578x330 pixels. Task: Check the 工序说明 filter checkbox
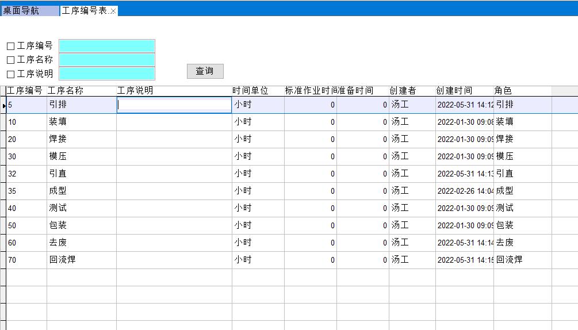[x=10, y=74]
